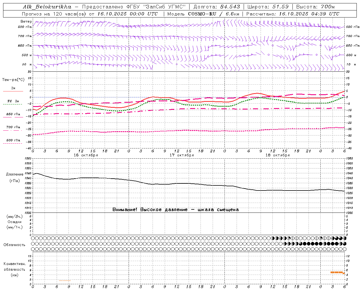Click the 'Модель COSMO-RU / 6.6км' label
This screenshot has width=361, height=289.
pyautogui.click(x=203, y=14)
